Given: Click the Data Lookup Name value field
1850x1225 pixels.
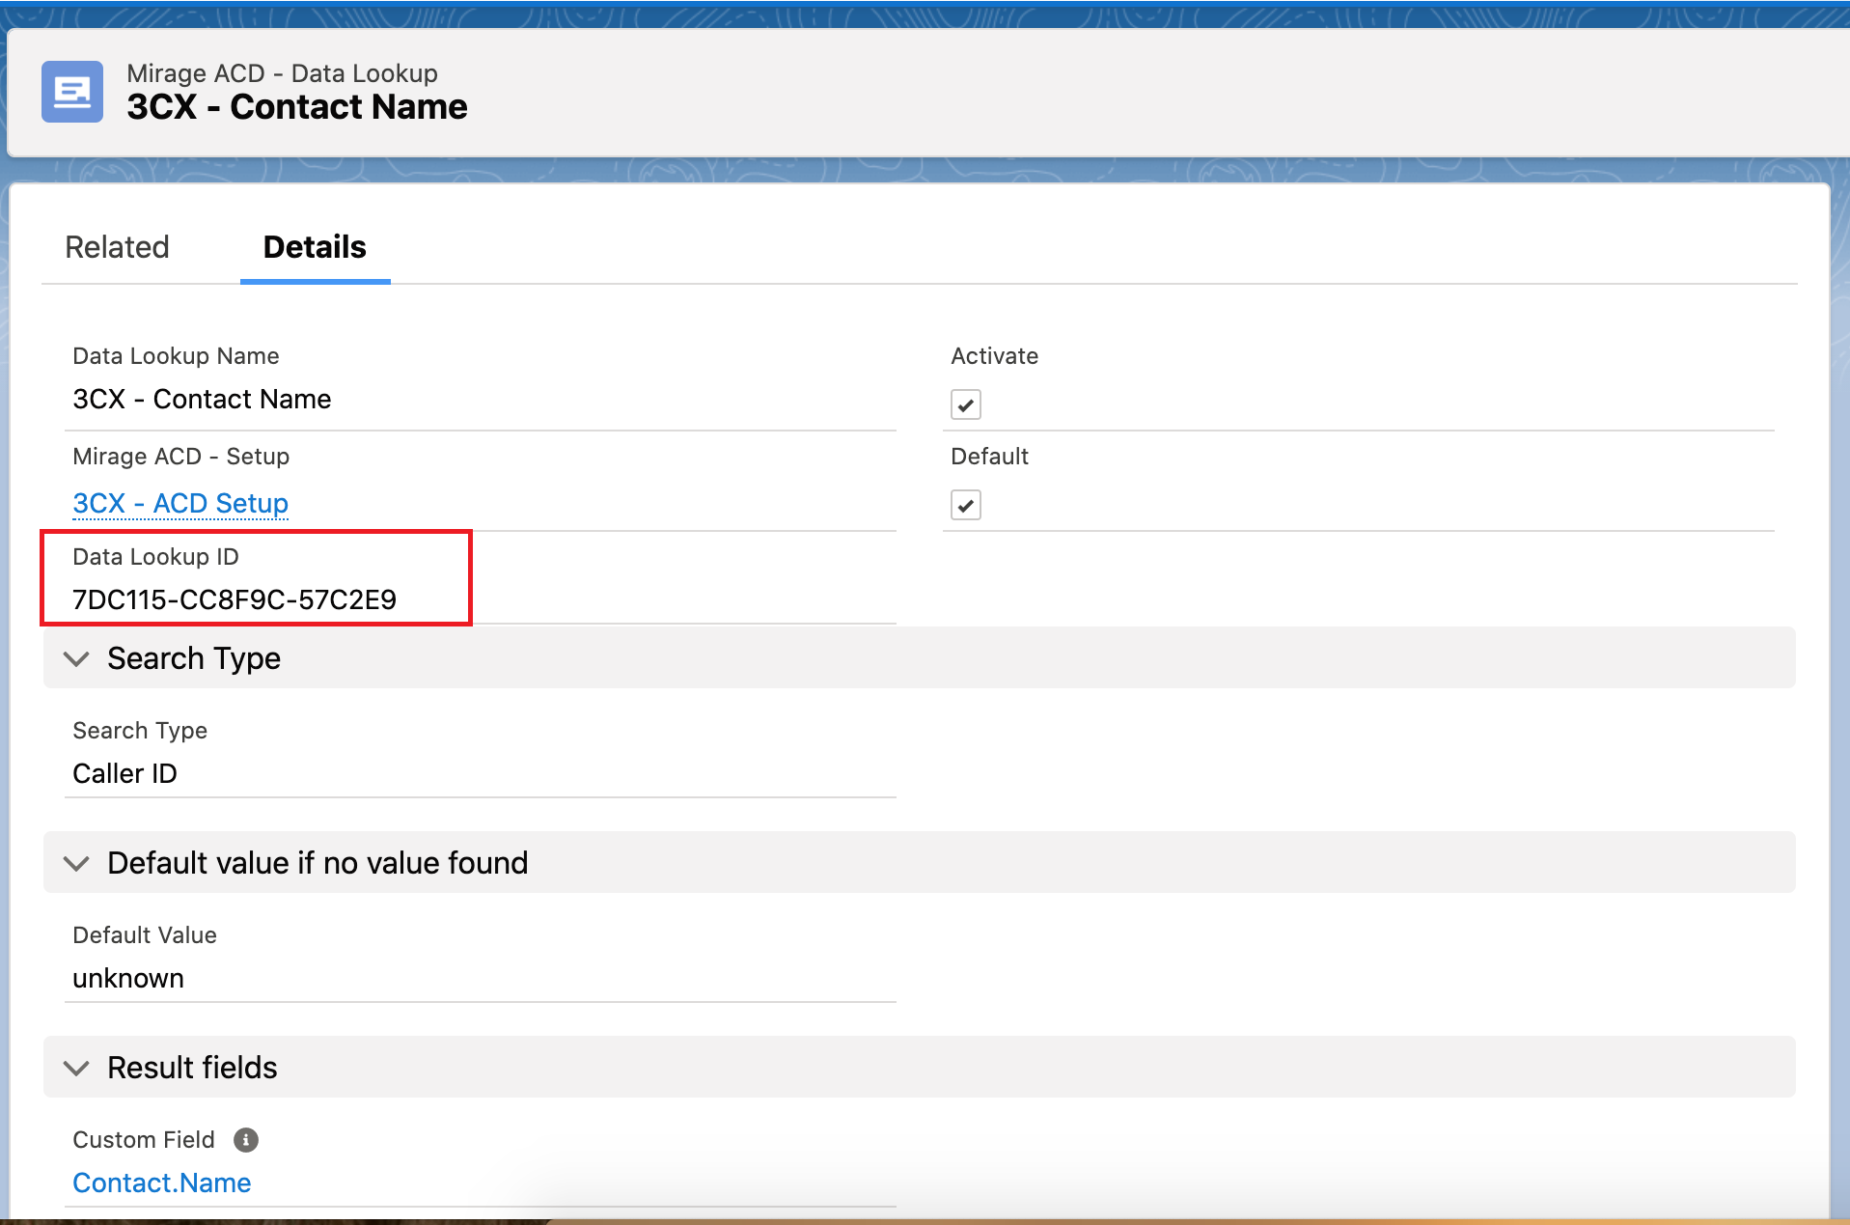Looking at the screenshot, I should point(202,399).
